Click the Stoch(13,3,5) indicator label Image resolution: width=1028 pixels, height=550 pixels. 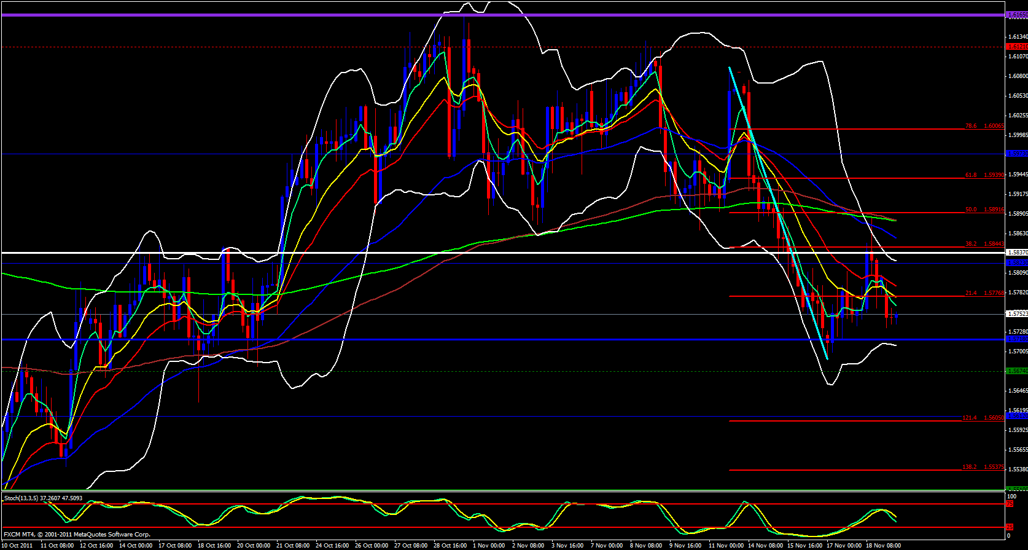click(43, 498)
